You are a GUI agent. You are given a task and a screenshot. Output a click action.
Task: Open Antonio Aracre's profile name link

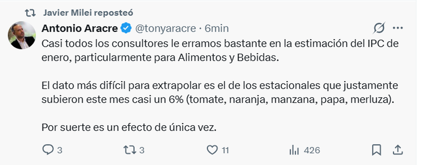pyautogui.click(x=80, y=28)
